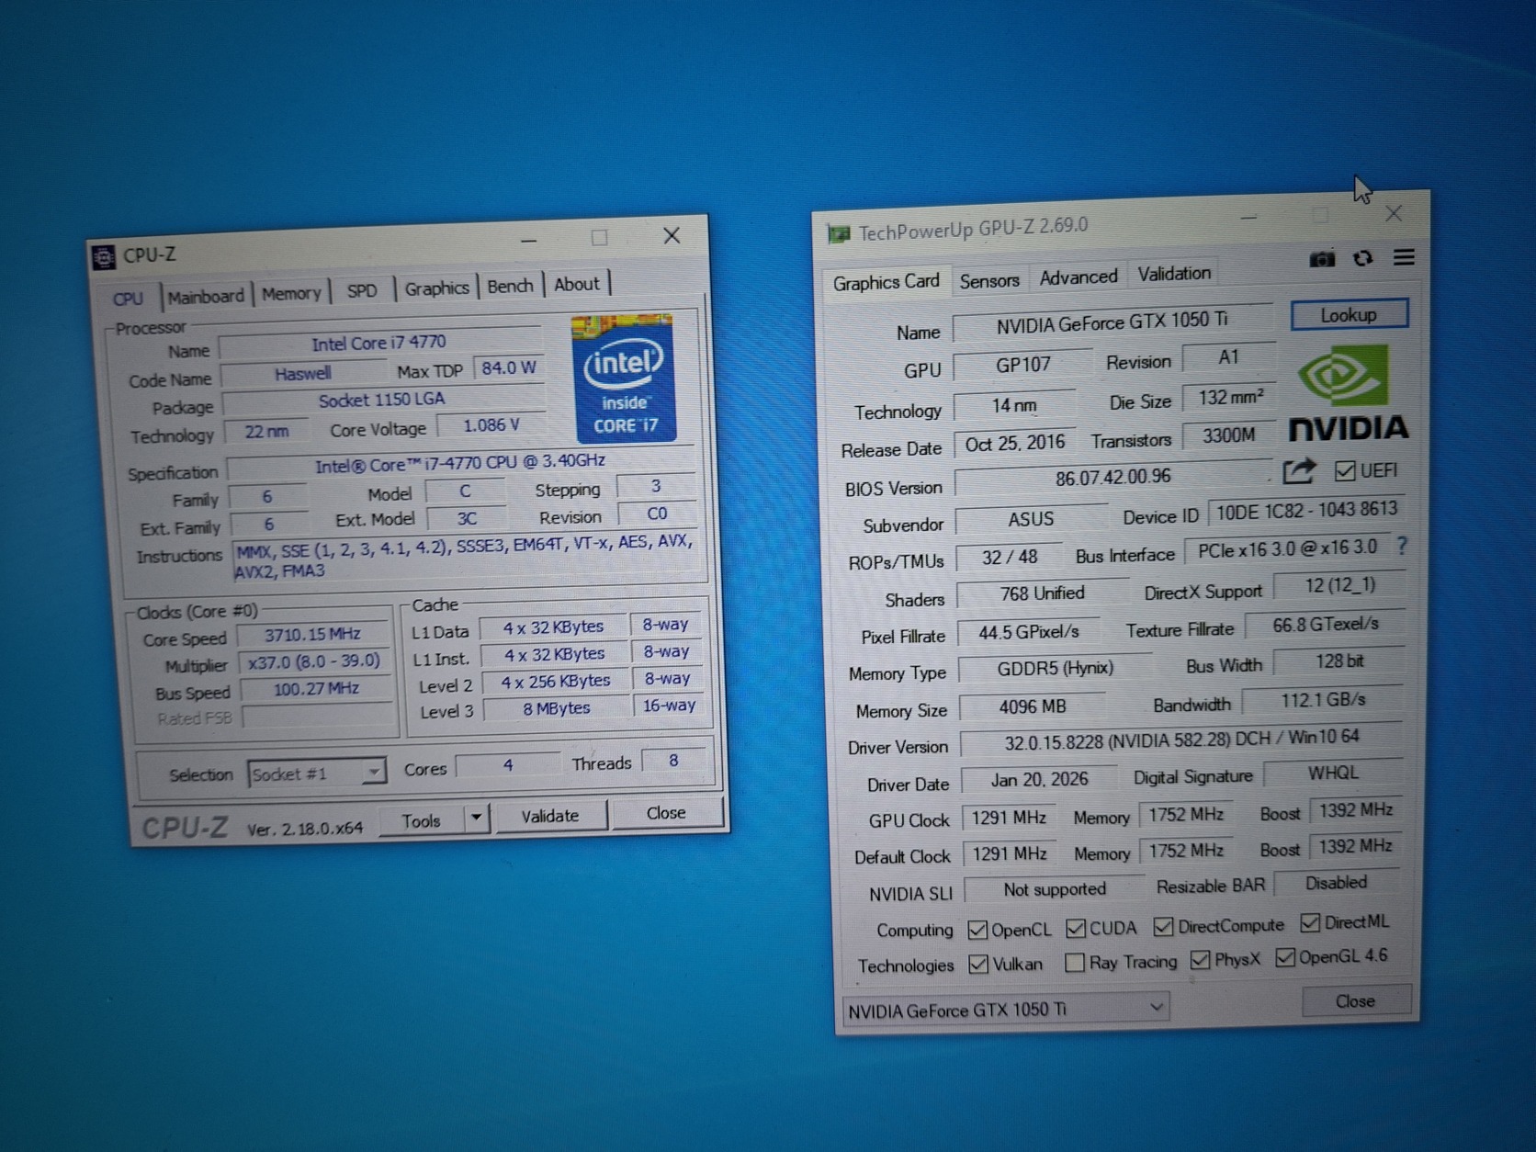The height and width of the screenshot is (1152, 1536).
Task: Switch to the Bench tab in CPU-Z
Action: [510, 286]
